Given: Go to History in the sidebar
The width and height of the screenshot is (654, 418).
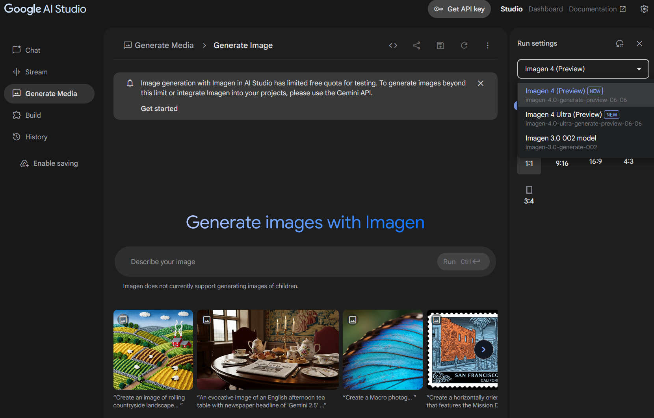Looking at the screenshot, I should tap(36, 137).
